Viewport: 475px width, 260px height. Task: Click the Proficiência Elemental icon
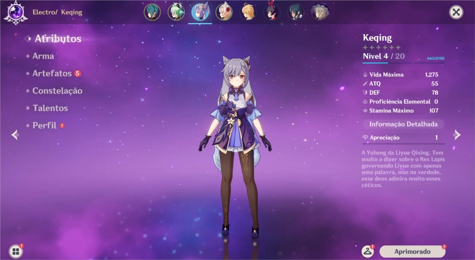pyautogui.click(x=365, y=102)
